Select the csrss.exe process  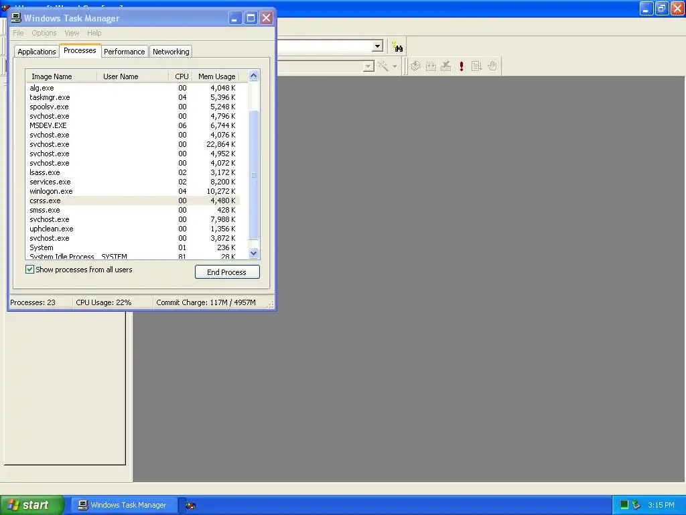pos(133,201)
